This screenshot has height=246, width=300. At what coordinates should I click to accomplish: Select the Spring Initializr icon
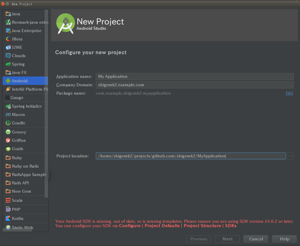tap(8, 106)
